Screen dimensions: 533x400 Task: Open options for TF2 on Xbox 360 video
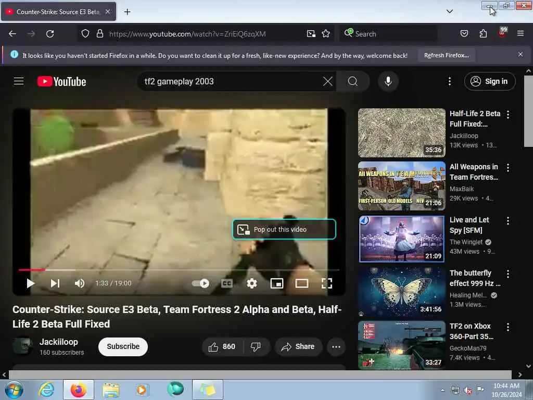click(508, 327)
